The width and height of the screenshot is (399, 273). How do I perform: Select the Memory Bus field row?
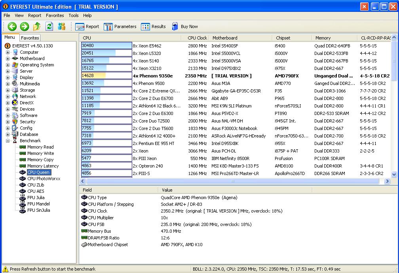pos(196,231)
